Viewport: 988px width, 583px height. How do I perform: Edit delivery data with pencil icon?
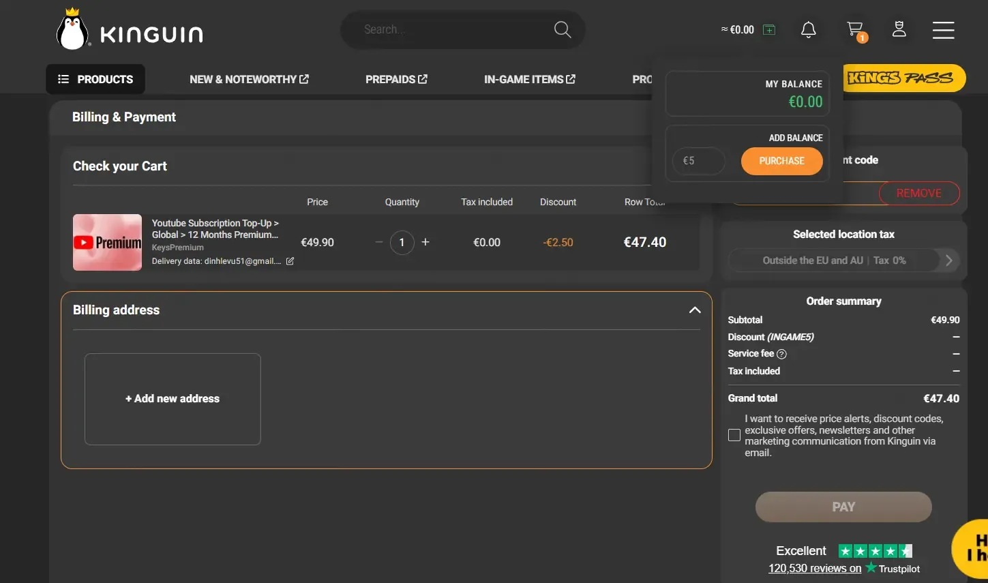tap(290, 261)
